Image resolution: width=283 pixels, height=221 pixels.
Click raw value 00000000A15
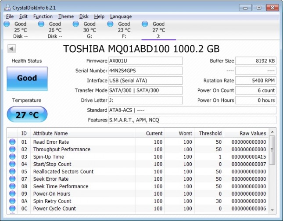(x=249, y=157)
